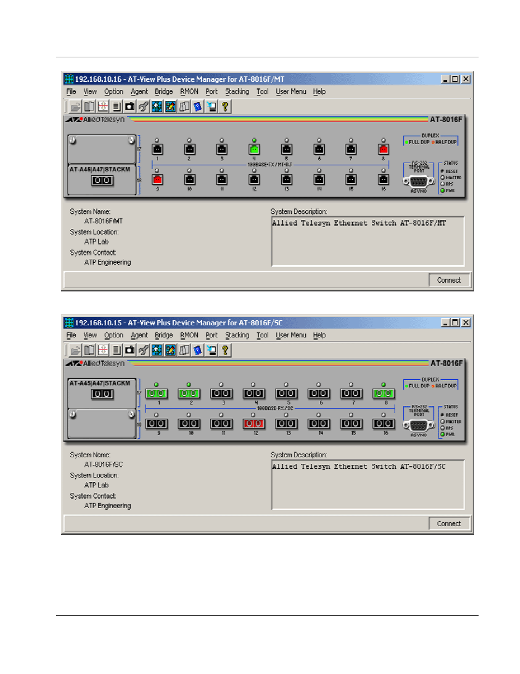The height and width of the screenshot is (674, 520).
Task: Select port 16 on AT-8016F/MT switch
Action: 383,179
